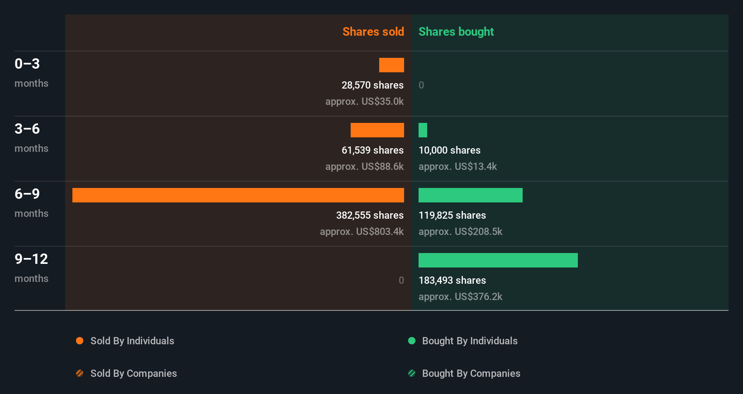
Task: Click the 382,555 shares value
Action: [x=370, y=216]
